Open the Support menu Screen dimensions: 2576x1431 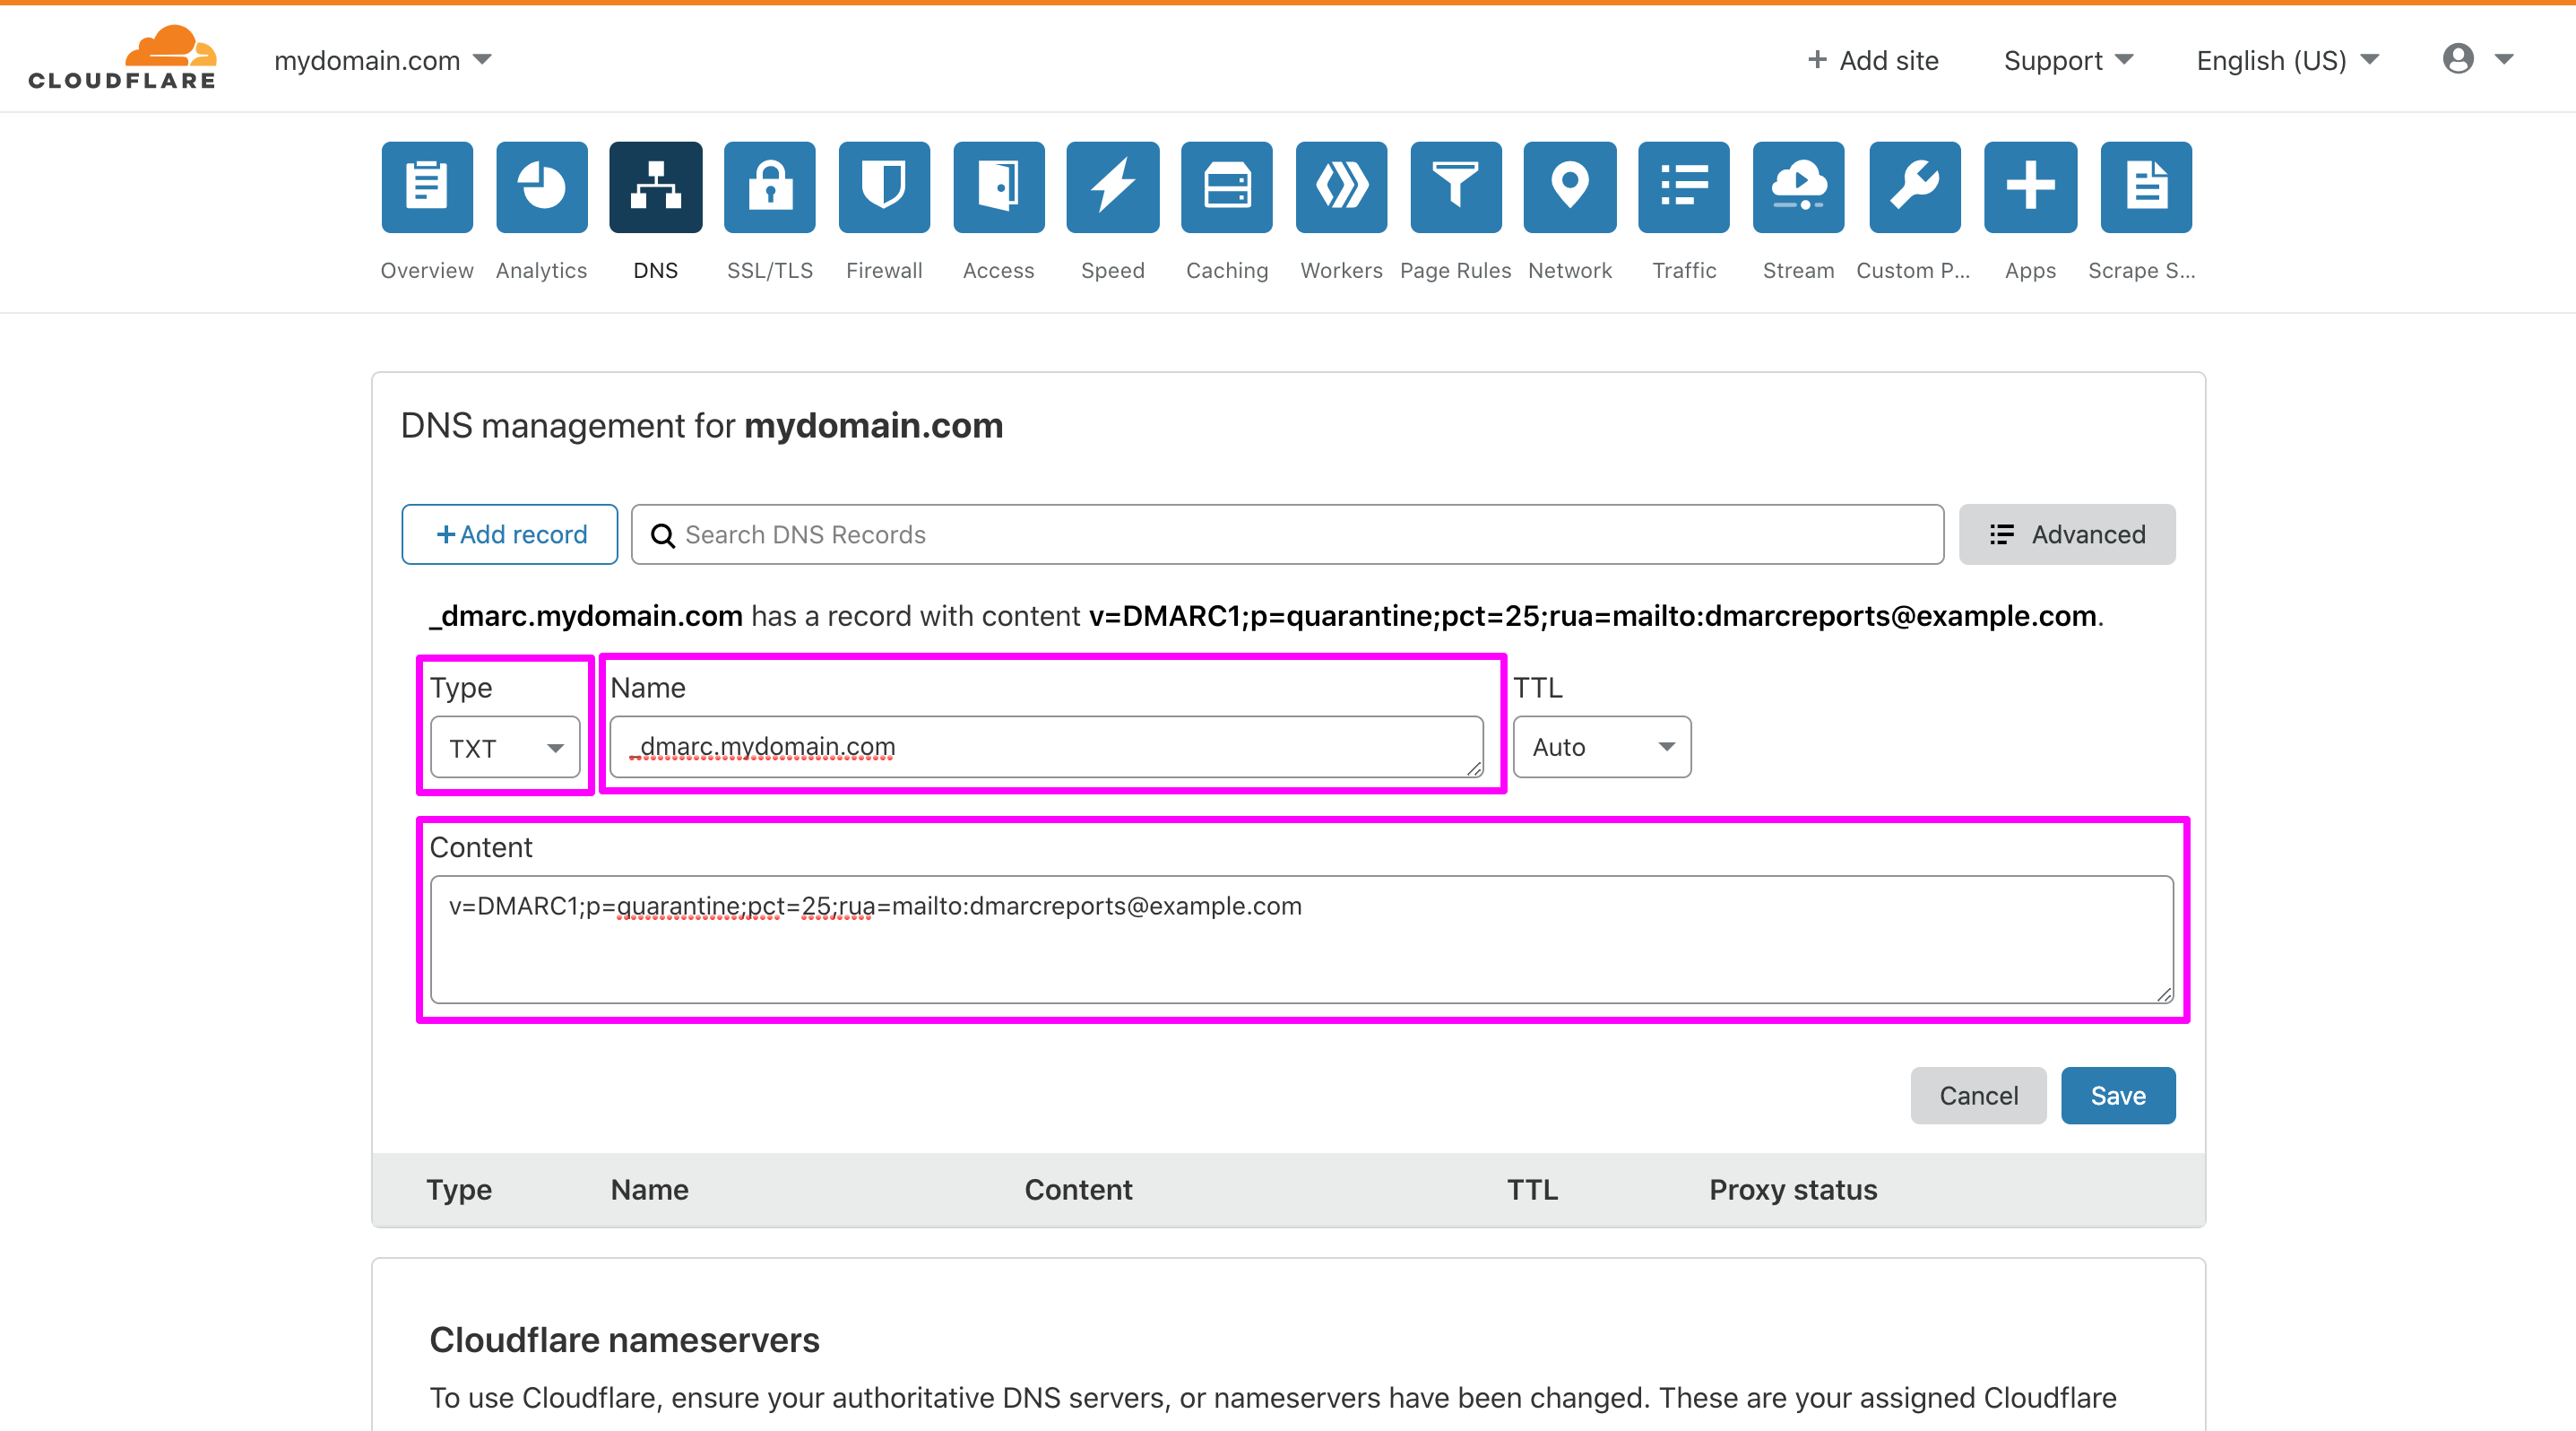2067,60
